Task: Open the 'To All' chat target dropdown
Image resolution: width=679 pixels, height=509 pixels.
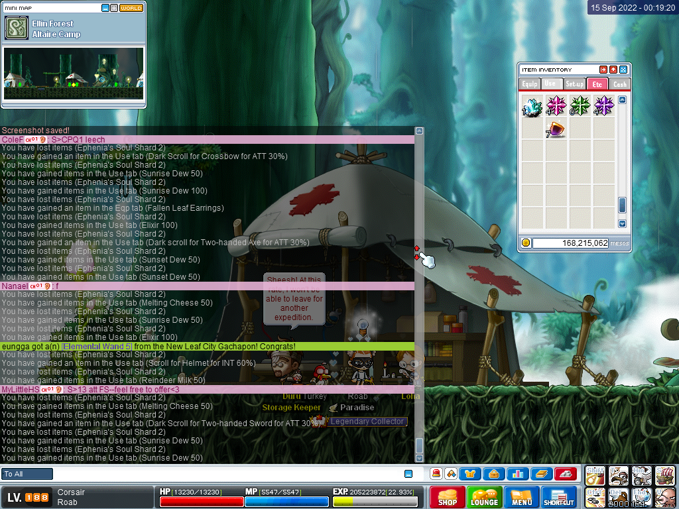Action: point(27,474)
